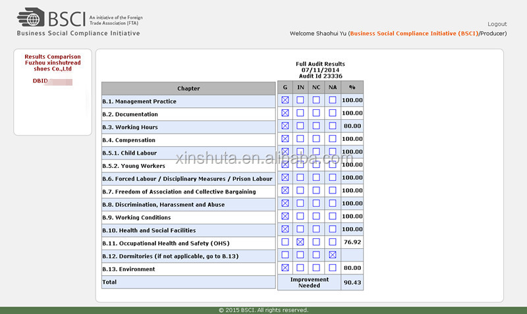Screen dimensions: 527x314
Task: Toggle the NA checkbox for Working Conditions
Action: tap(333, 216)
